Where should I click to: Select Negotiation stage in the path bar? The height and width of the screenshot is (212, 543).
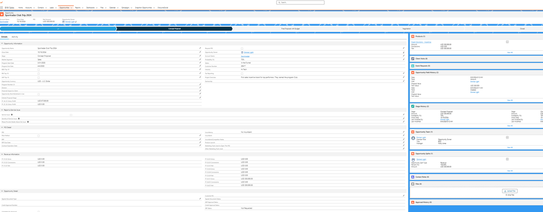[406, 29]
